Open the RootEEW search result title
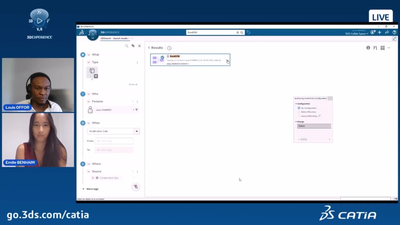The image size is (400, 225). (175, 56)
